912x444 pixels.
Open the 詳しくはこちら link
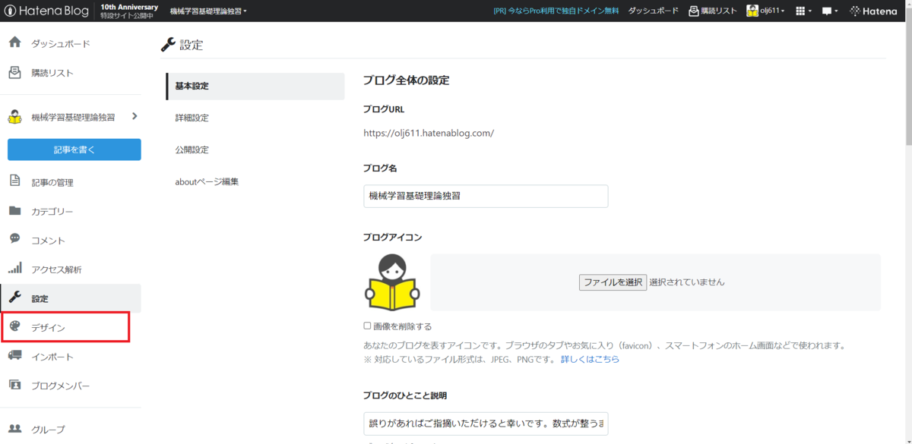(x=591, y=358)
